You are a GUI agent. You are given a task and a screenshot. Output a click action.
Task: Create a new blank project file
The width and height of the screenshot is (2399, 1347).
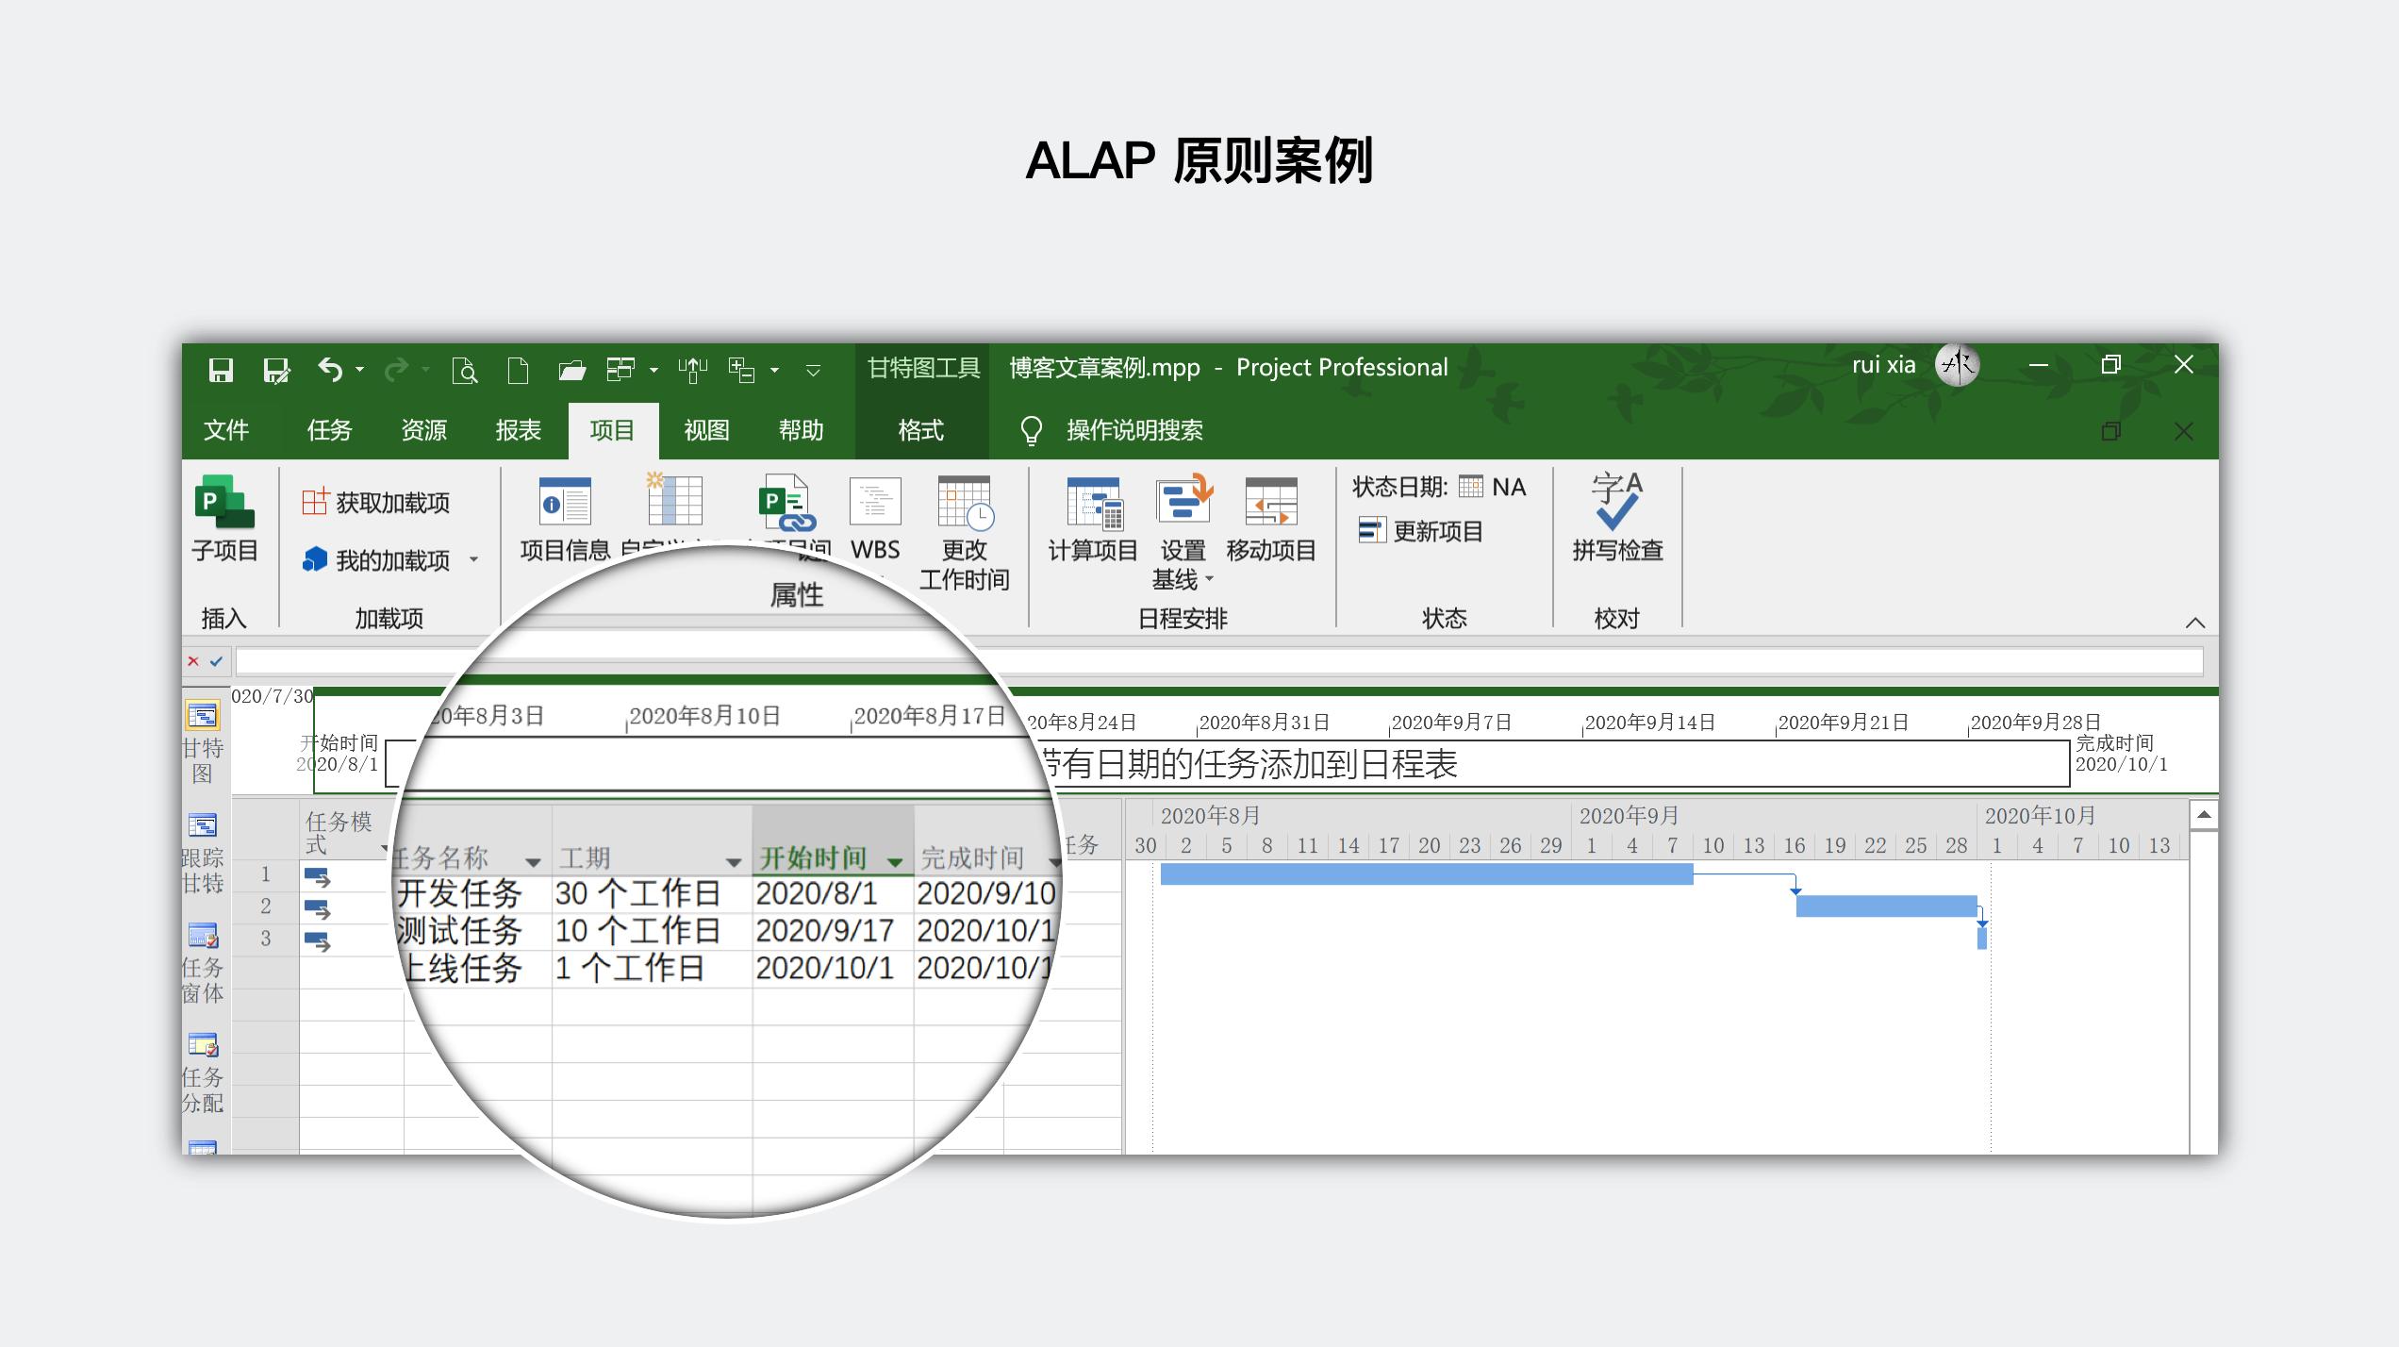(518, 370)
